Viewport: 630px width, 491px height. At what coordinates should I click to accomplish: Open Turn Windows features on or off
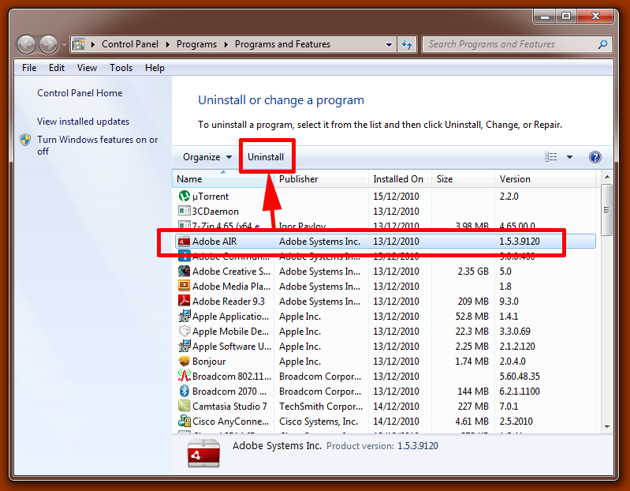point(97,145)
